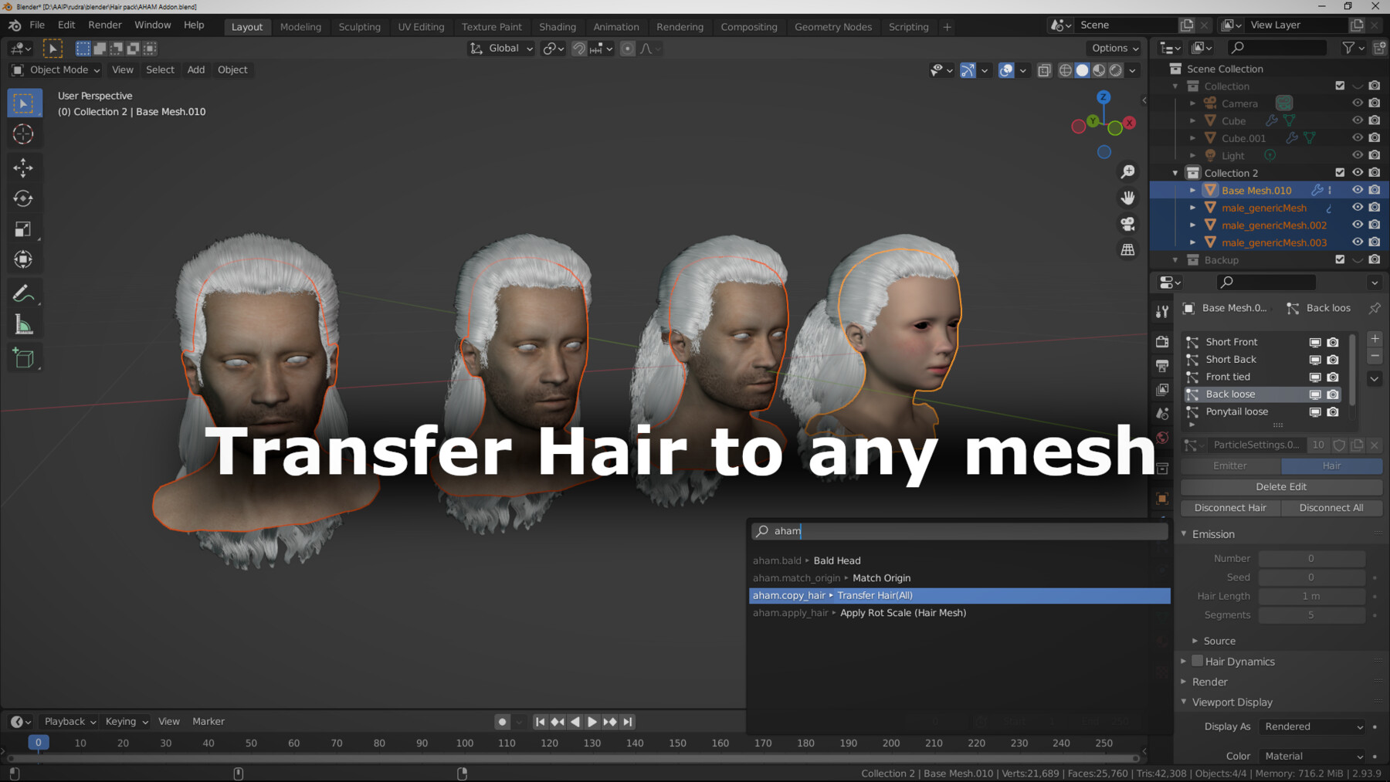Click the Delete Edit button
The height and width of the screenshot is (782, 1390).
1280,486
